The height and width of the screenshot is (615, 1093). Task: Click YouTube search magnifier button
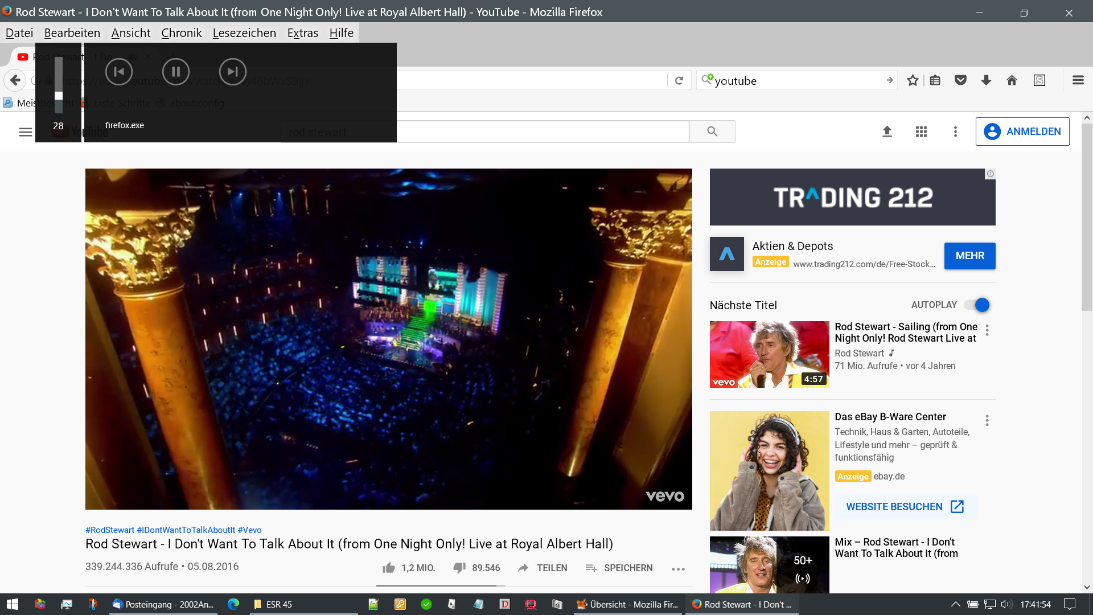[x=712, y=132]
